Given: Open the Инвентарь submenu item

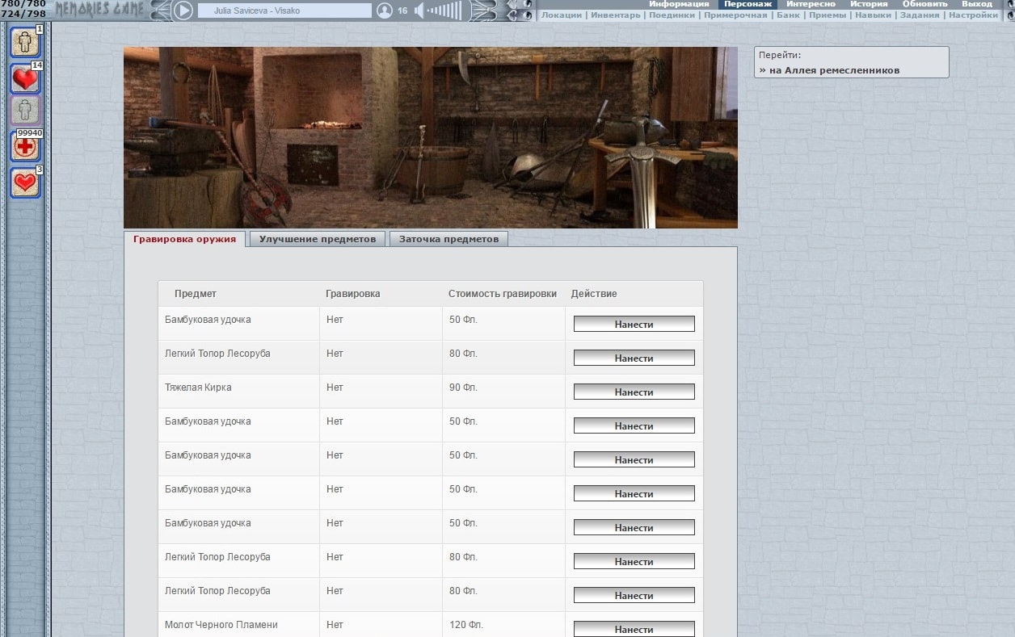Looking at the screenshot, I should (615, 15).
